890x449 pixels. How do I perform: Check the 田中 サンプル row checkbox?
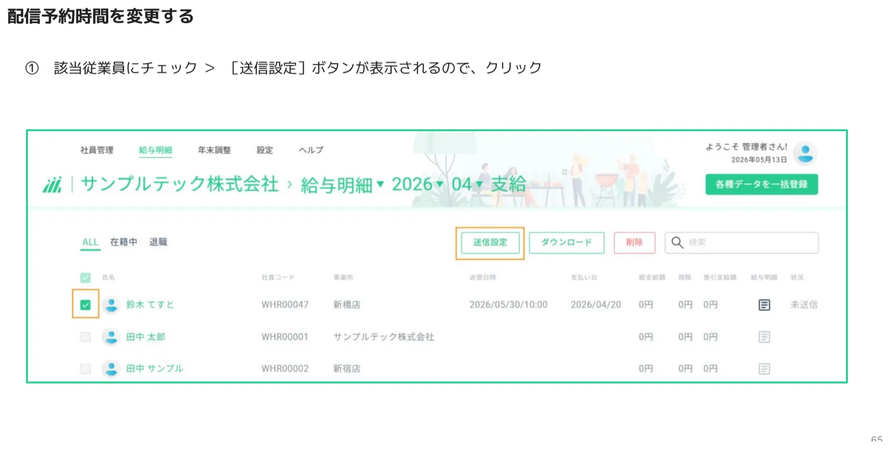(x=85, y=368)
